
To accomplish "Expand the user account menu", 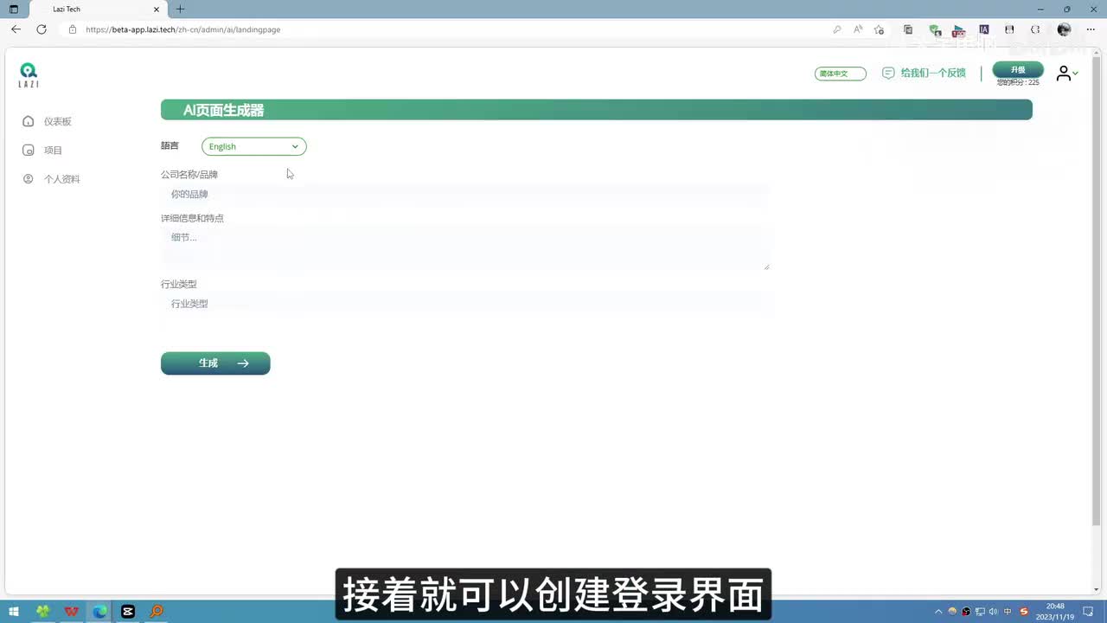I will [x=1066, y=74].
